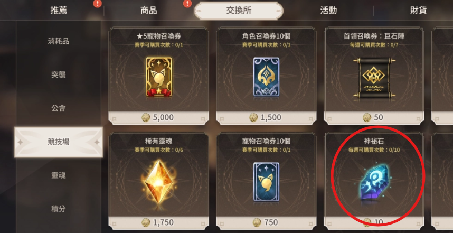This screenshot has height=233, width=453.
Task: Select the 公會 sidebar category
Action: (59, 108)
